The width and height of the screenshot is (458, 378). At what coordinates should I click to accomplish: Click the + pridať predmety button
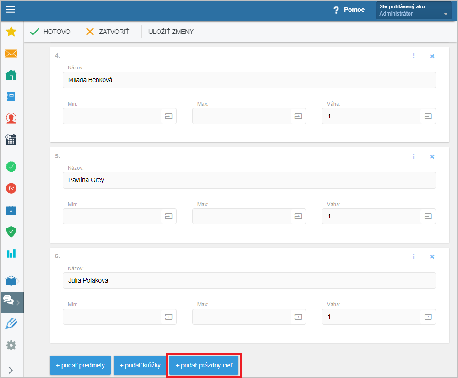pos(80,365)
